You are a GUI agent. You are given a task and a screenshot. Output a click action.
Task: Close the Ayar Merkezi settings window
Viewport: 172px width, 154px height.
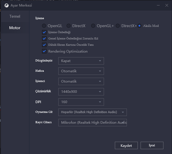pyautogui.click(x=167, y=5)
